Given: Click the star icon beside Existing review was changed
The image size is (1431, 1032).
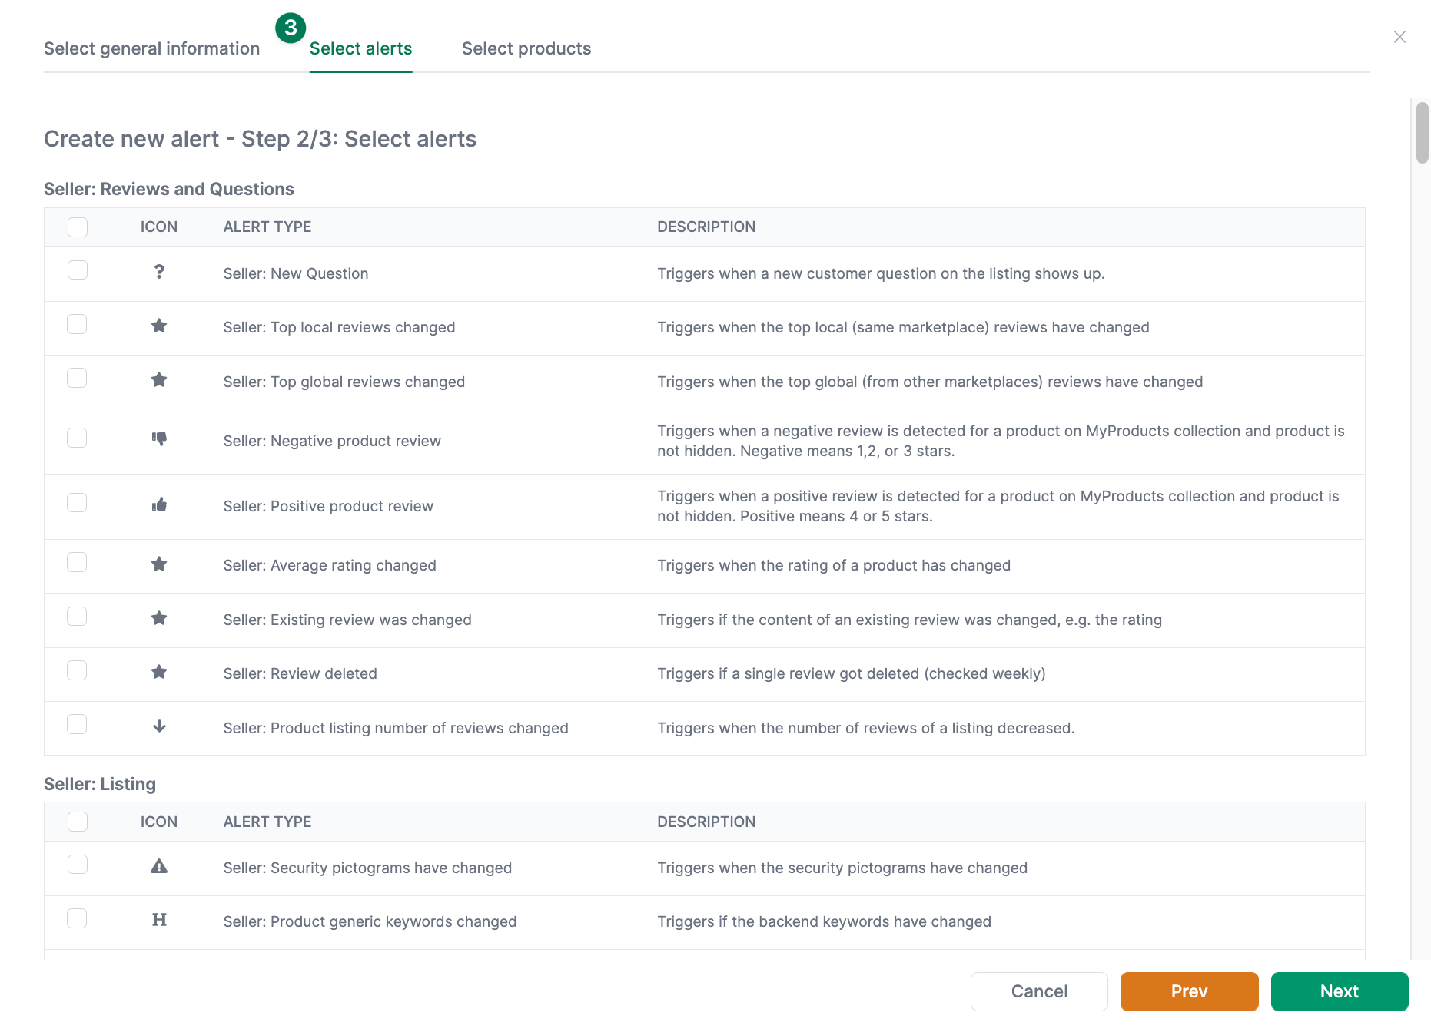Looking at the screenshot, I should (159, 617).
